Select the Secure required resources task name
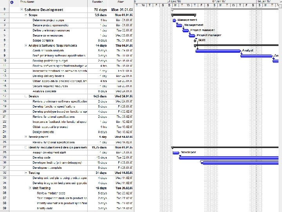 pyautogui.click(x=50, y=86)
